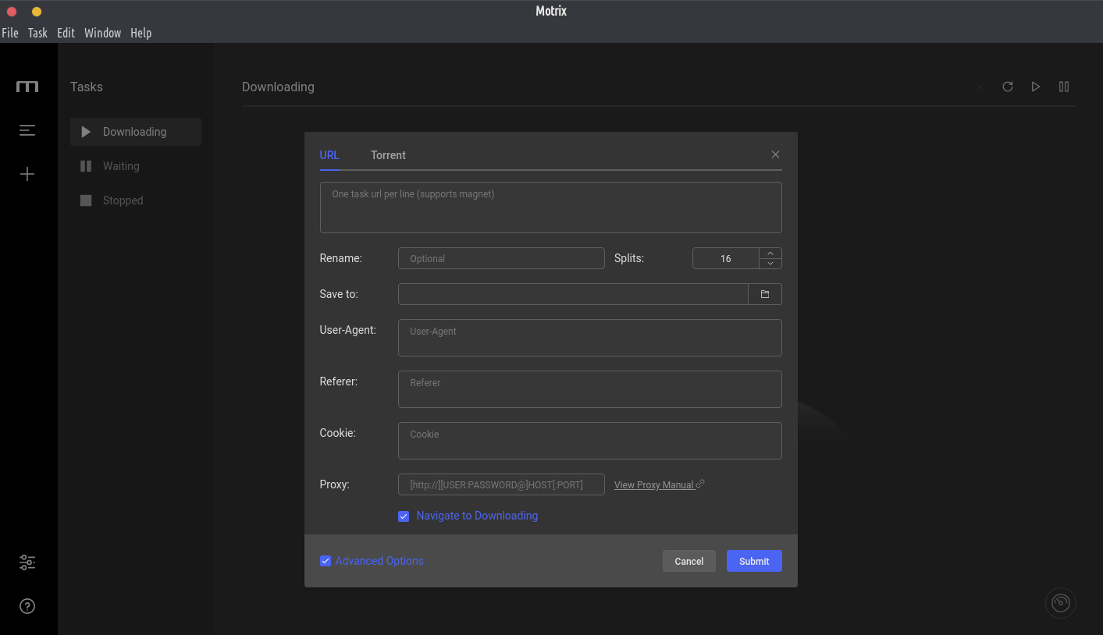Viewport: 1103px width, 635px height.
Task: Decrease Splits value with down arrow
Action: (x=770, y=264)
